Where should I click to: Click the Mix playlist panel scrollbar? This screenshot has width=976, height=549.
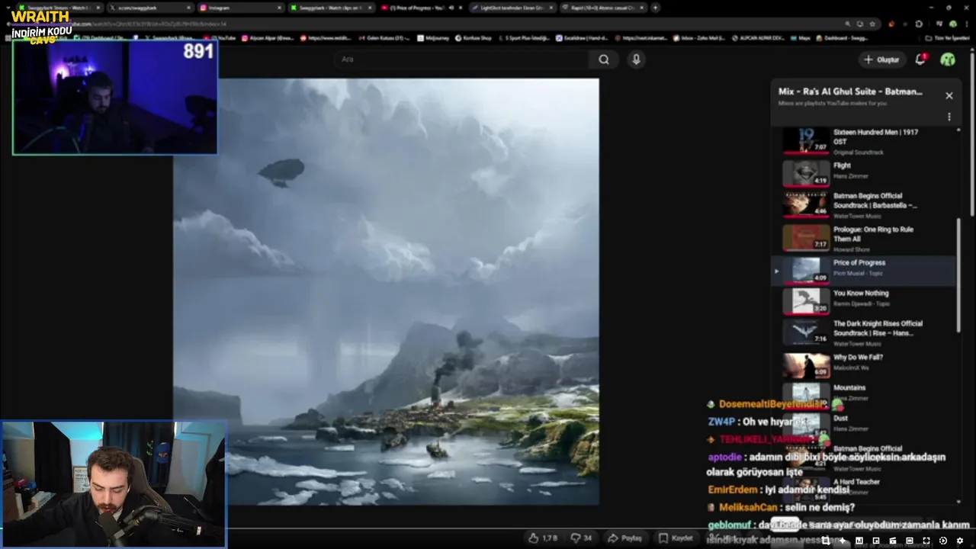pyautogui.click(x=958, y=274)
